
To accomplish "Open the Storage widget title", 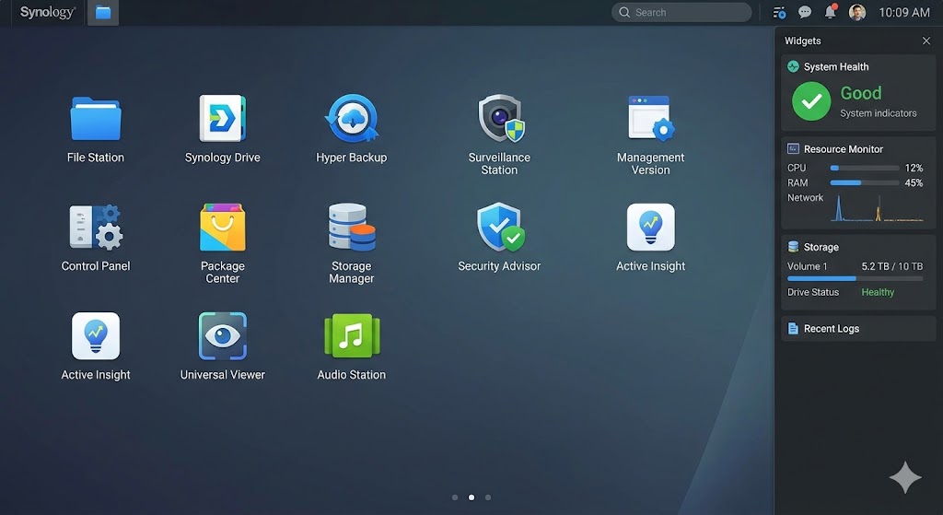I will point(821,247).
